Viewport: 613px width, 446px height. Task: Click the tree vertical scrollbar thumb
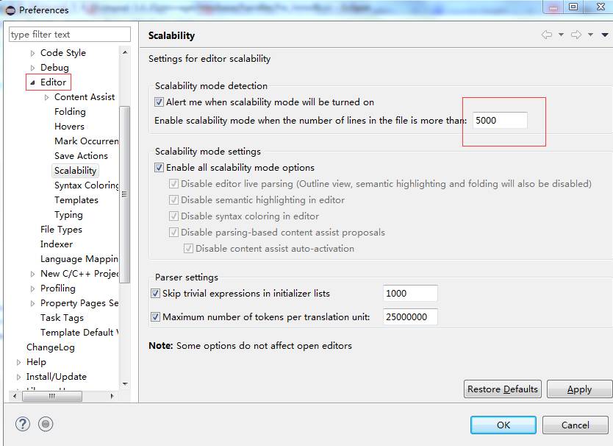coord(125,194)
